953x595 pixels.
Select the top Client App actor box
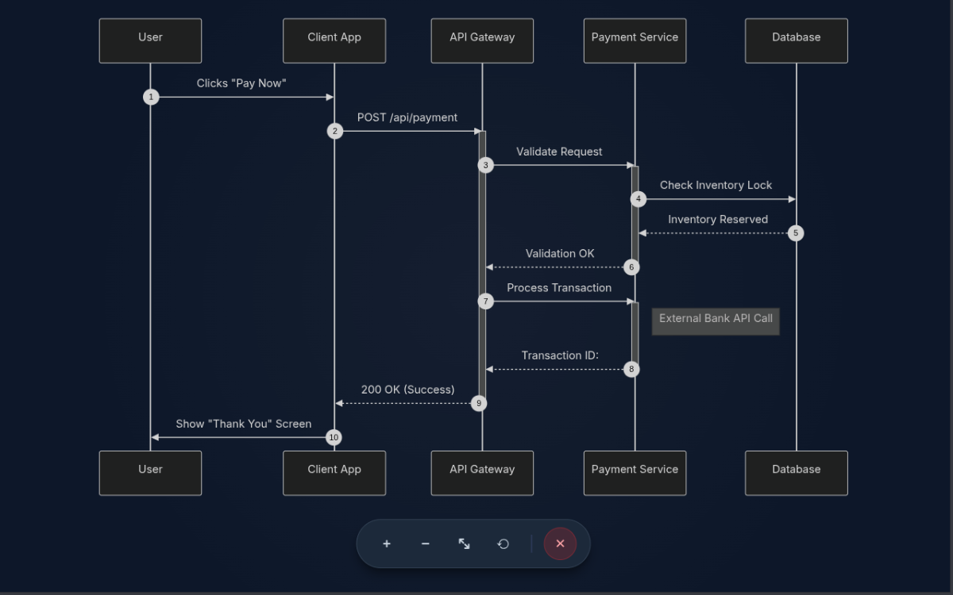tap(334, 40)
